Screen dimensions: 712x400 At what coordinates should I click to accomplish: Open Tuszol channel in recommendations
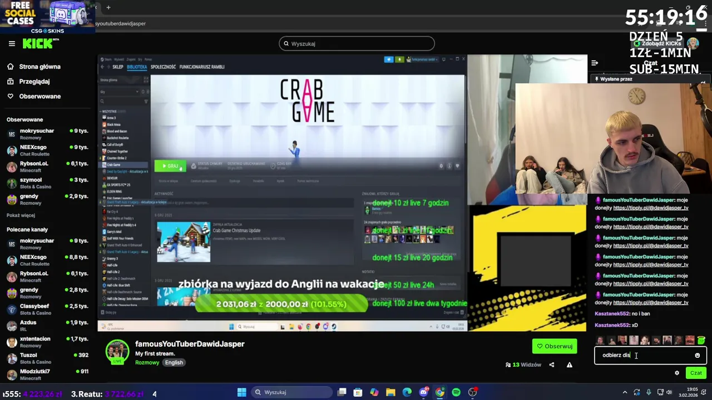tap(47, 358)
